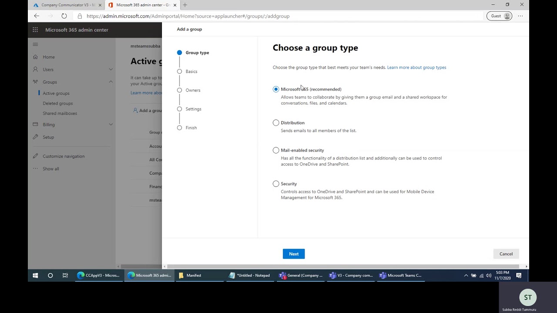Select Microsoft 365 (recommended) radio button
Viewport: 557px width, 313px height.
[276, 89]
